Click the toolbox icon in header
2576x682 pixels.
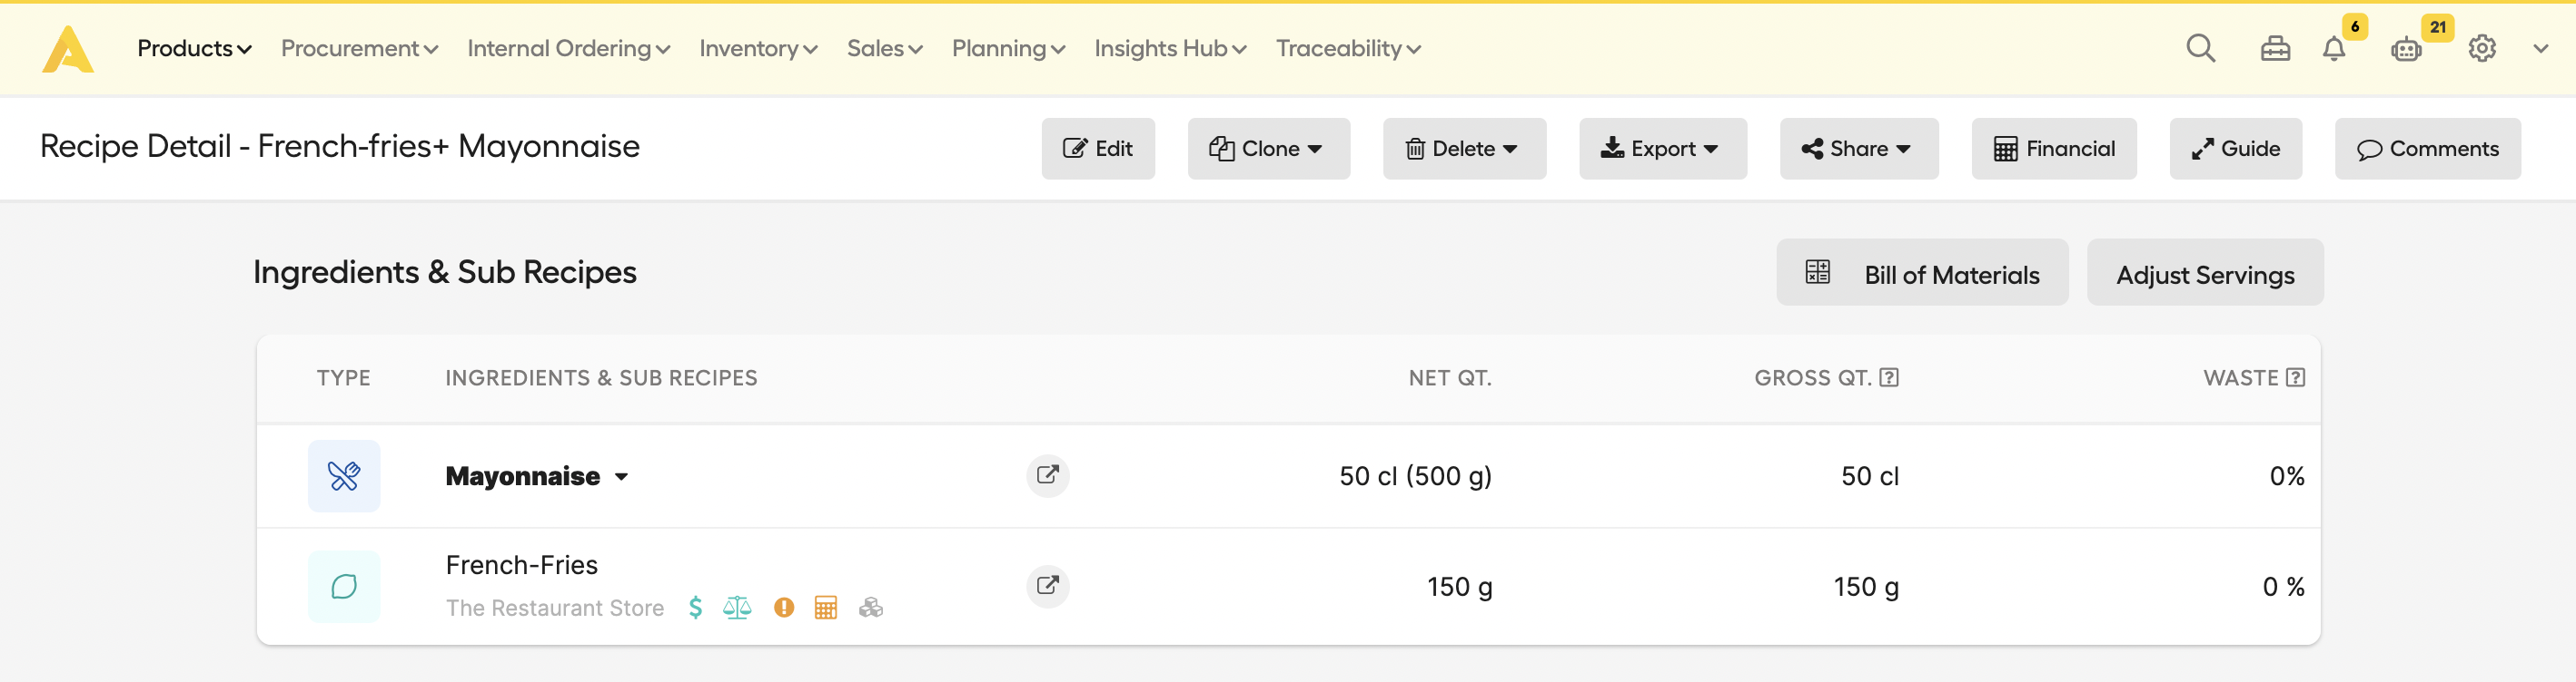click(x=2275, y=48)
